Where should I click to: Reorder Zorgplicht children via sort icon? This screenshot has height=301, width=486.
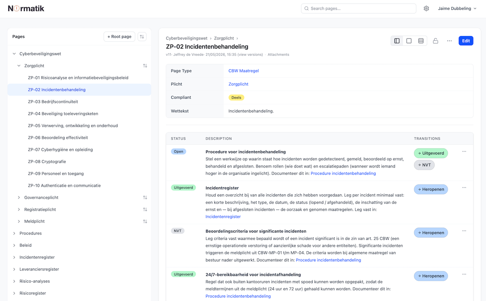coord(145,66)
